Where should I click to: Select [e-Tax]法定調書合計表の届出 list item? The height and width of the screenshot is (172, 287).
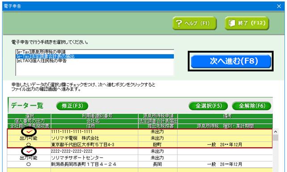(95, 56)
